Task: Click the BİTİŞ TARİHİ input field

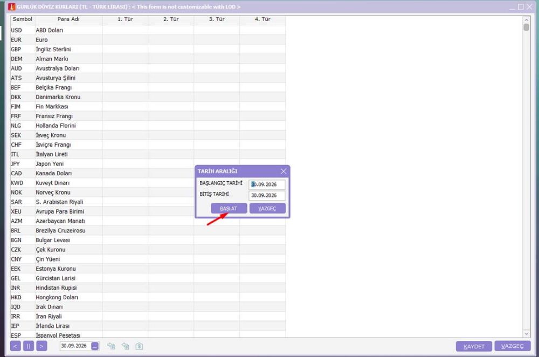Action: tap(267, 195)
